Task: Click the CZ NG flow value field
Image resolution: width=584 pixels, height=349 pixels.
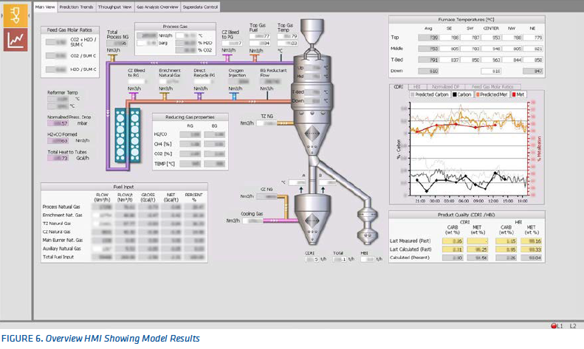Action: click(x=267, y=196)
